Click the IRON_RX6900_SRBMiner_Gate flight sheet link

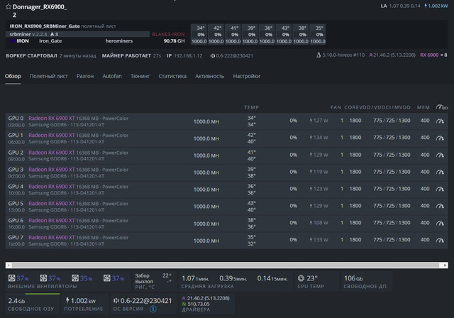point(45,26)
